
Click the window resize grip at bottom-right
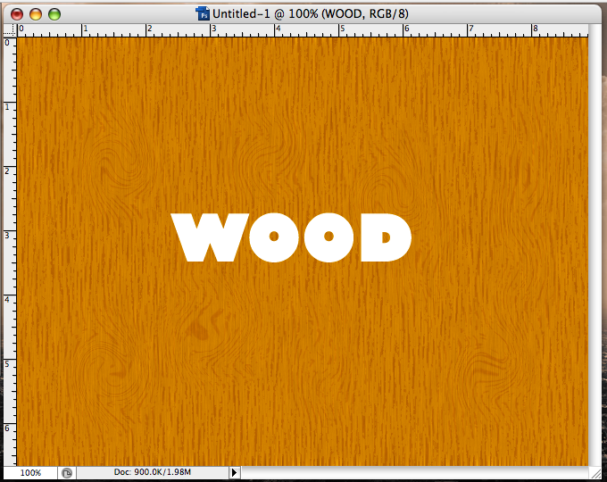(x=595, y=473)
